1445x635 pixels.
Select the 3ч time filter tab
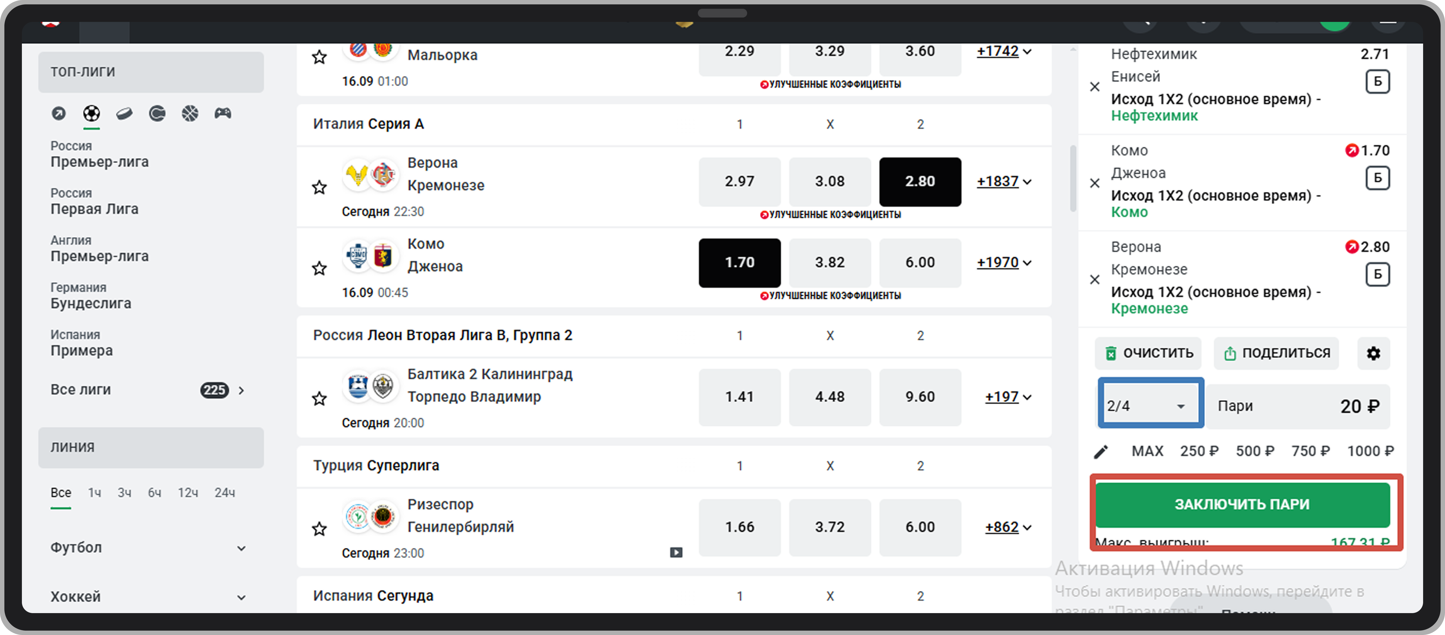[x=124, y=492]
